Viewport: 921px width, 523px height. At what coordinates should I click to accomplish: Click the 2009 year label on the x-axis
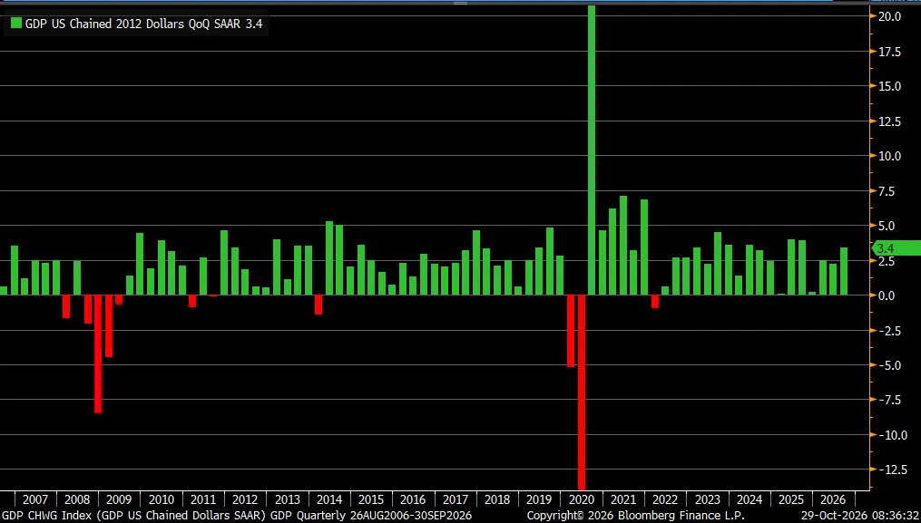[x=119, y=499]
